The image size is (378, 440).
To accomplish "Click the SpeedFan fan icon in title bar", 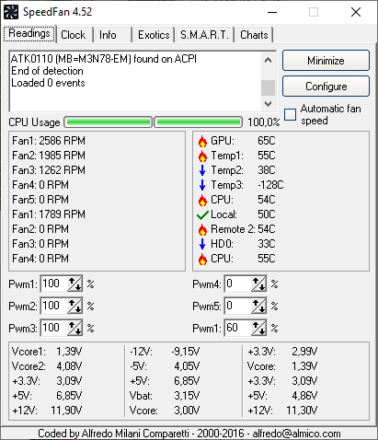I will coord(11,12).
